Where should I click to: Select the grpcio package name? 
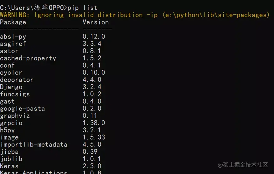[11, 123]
